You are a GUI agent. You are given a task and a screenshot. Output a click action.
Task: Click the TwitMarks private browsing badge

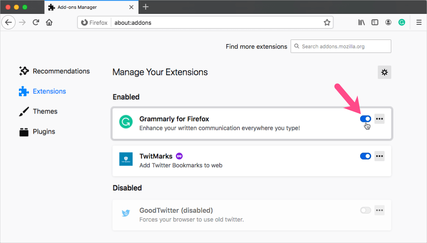[179, 156]
